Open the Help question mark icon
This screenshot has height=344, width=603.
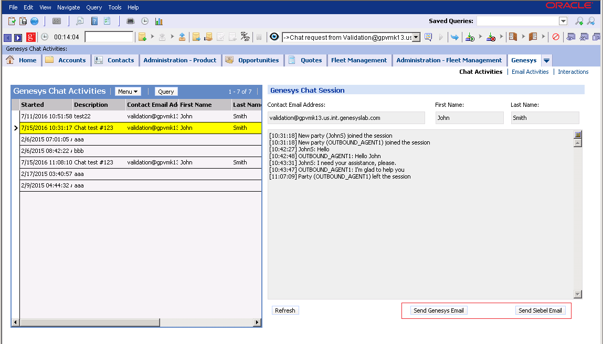click(94, 21)
